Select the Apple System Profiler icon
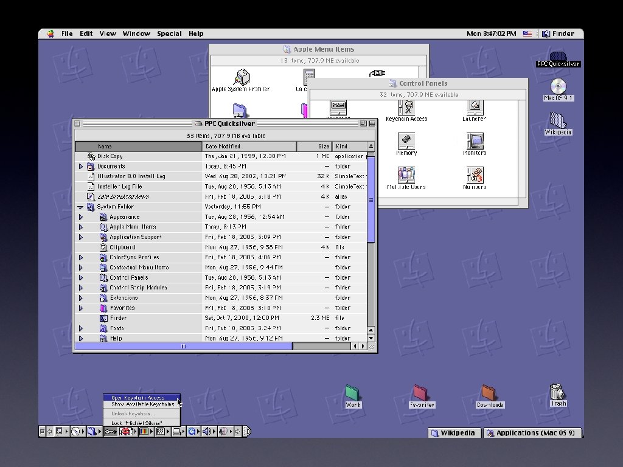Viewport: 623px width, 467px height. coord(240,78)
